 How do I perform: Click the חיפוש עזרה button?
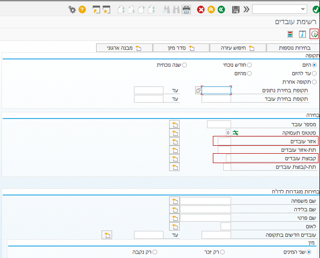tap(238, 48)
